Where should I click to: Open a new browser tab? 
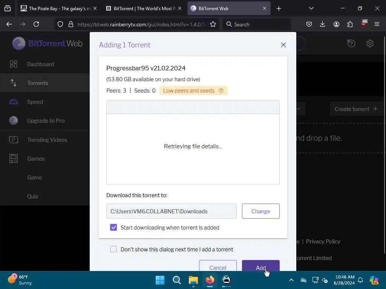point(279,9)
